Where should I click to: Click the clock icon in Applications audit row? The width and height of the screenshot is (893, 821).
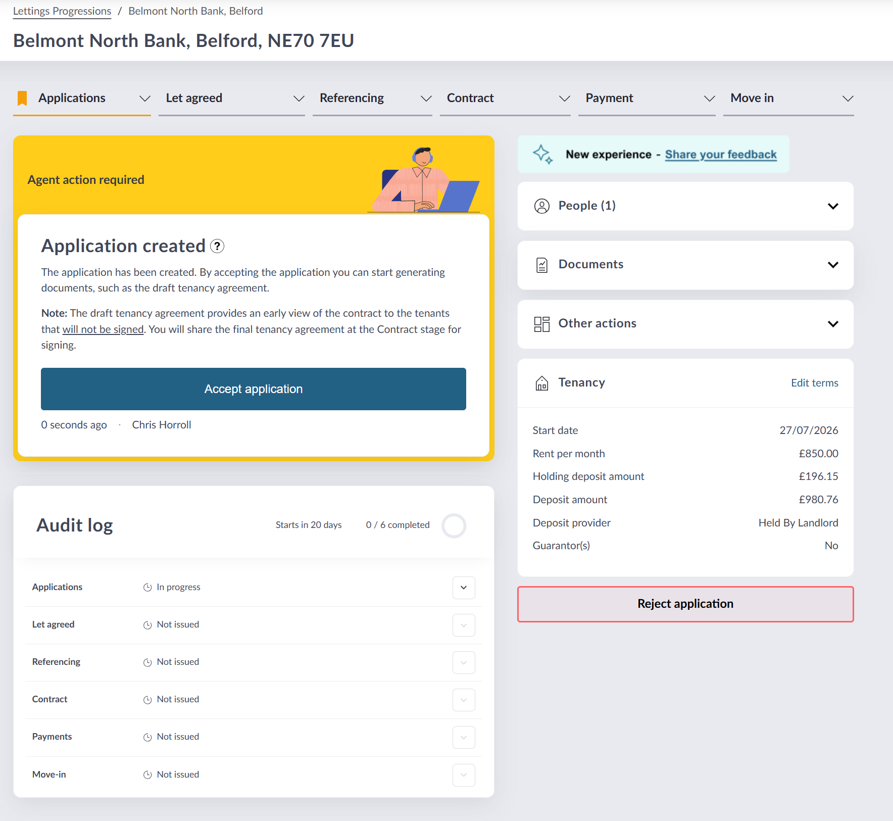[147, 588]
